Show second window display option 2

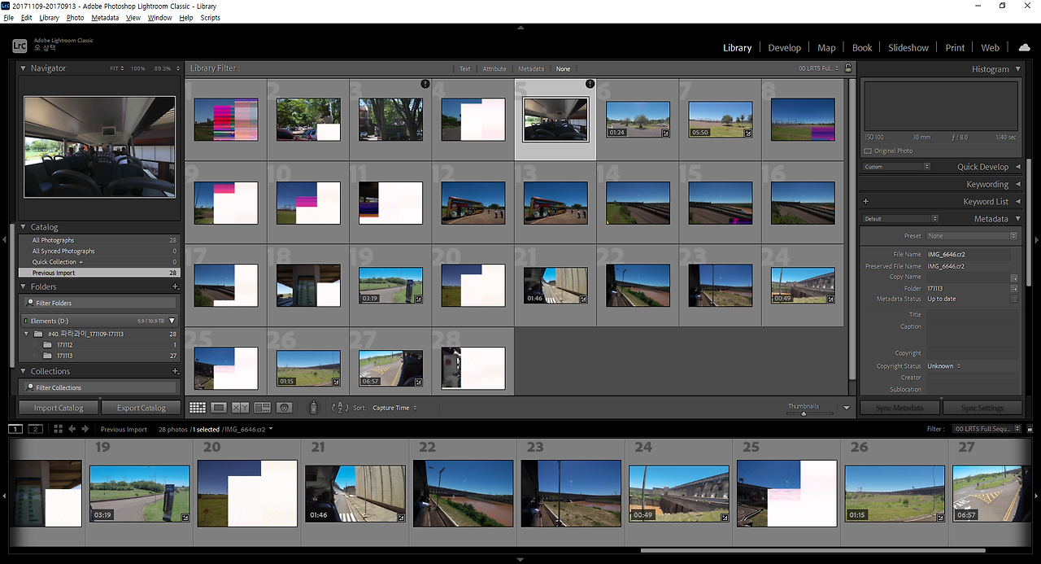click(x=35, y=429)
